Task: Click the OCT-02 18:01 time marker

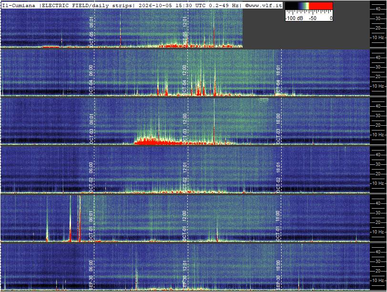Action: pos(278,177)
